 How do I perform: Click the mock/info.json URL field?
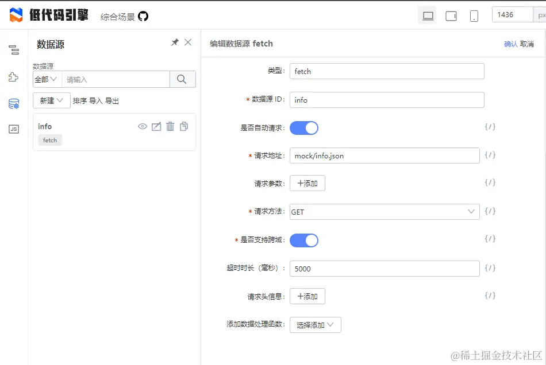click(x=384, y=156)
